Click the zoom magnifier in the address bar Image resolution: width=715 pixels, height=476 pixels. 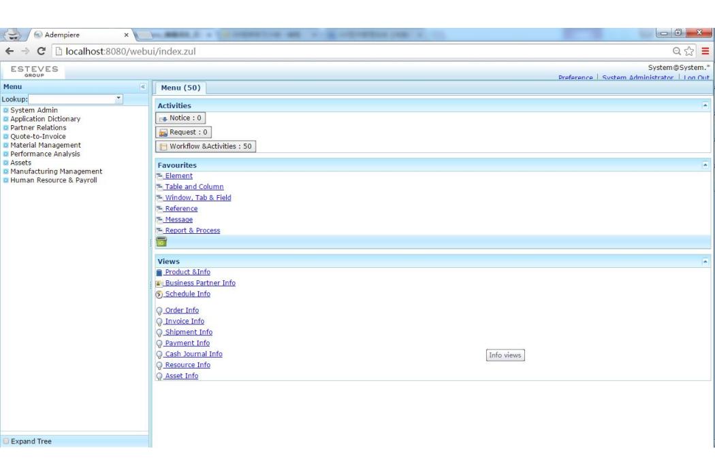tap(677, 51)
